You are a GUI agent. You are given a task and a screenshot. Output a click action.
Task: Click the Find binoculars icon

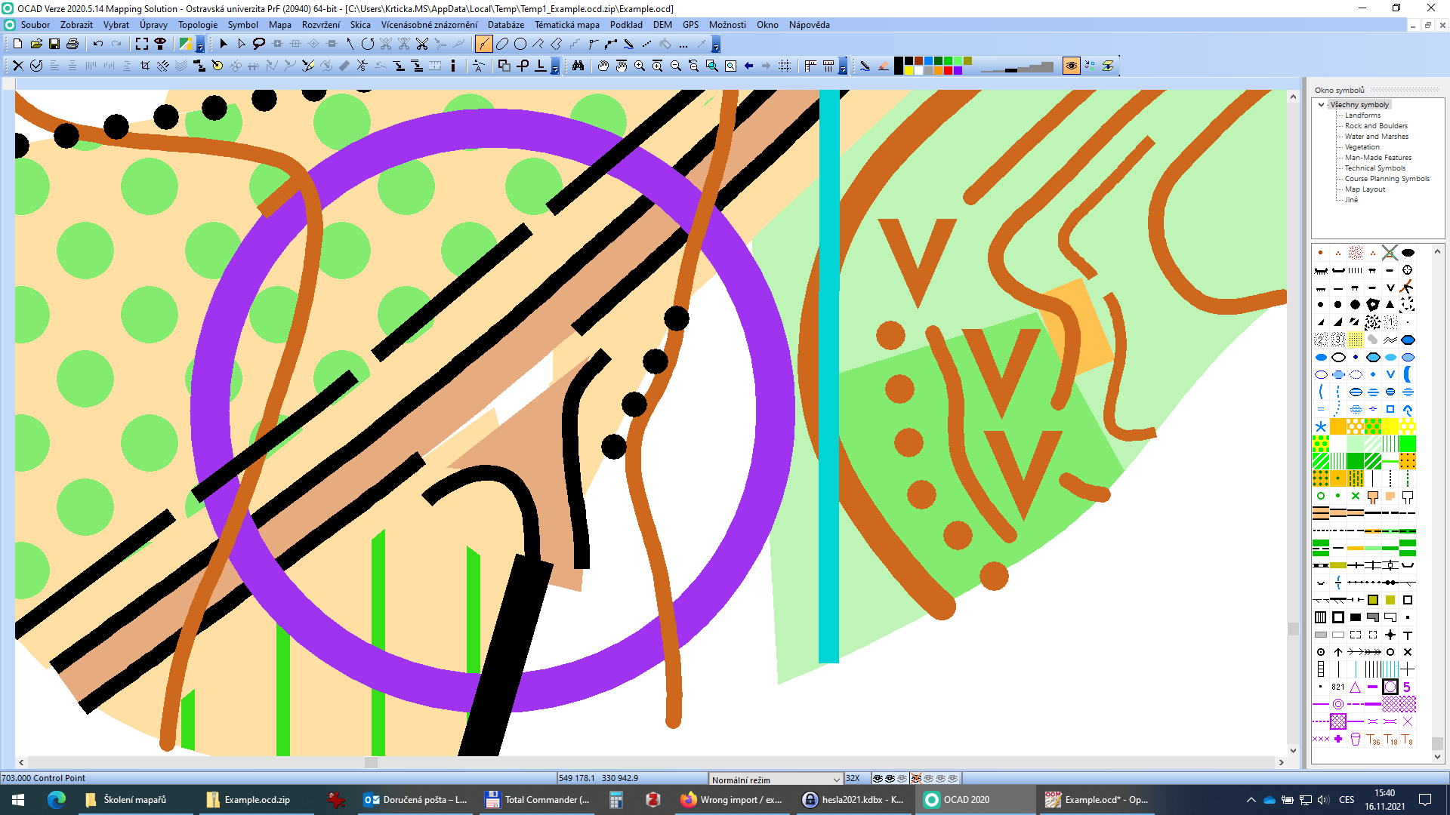point(578,66)
